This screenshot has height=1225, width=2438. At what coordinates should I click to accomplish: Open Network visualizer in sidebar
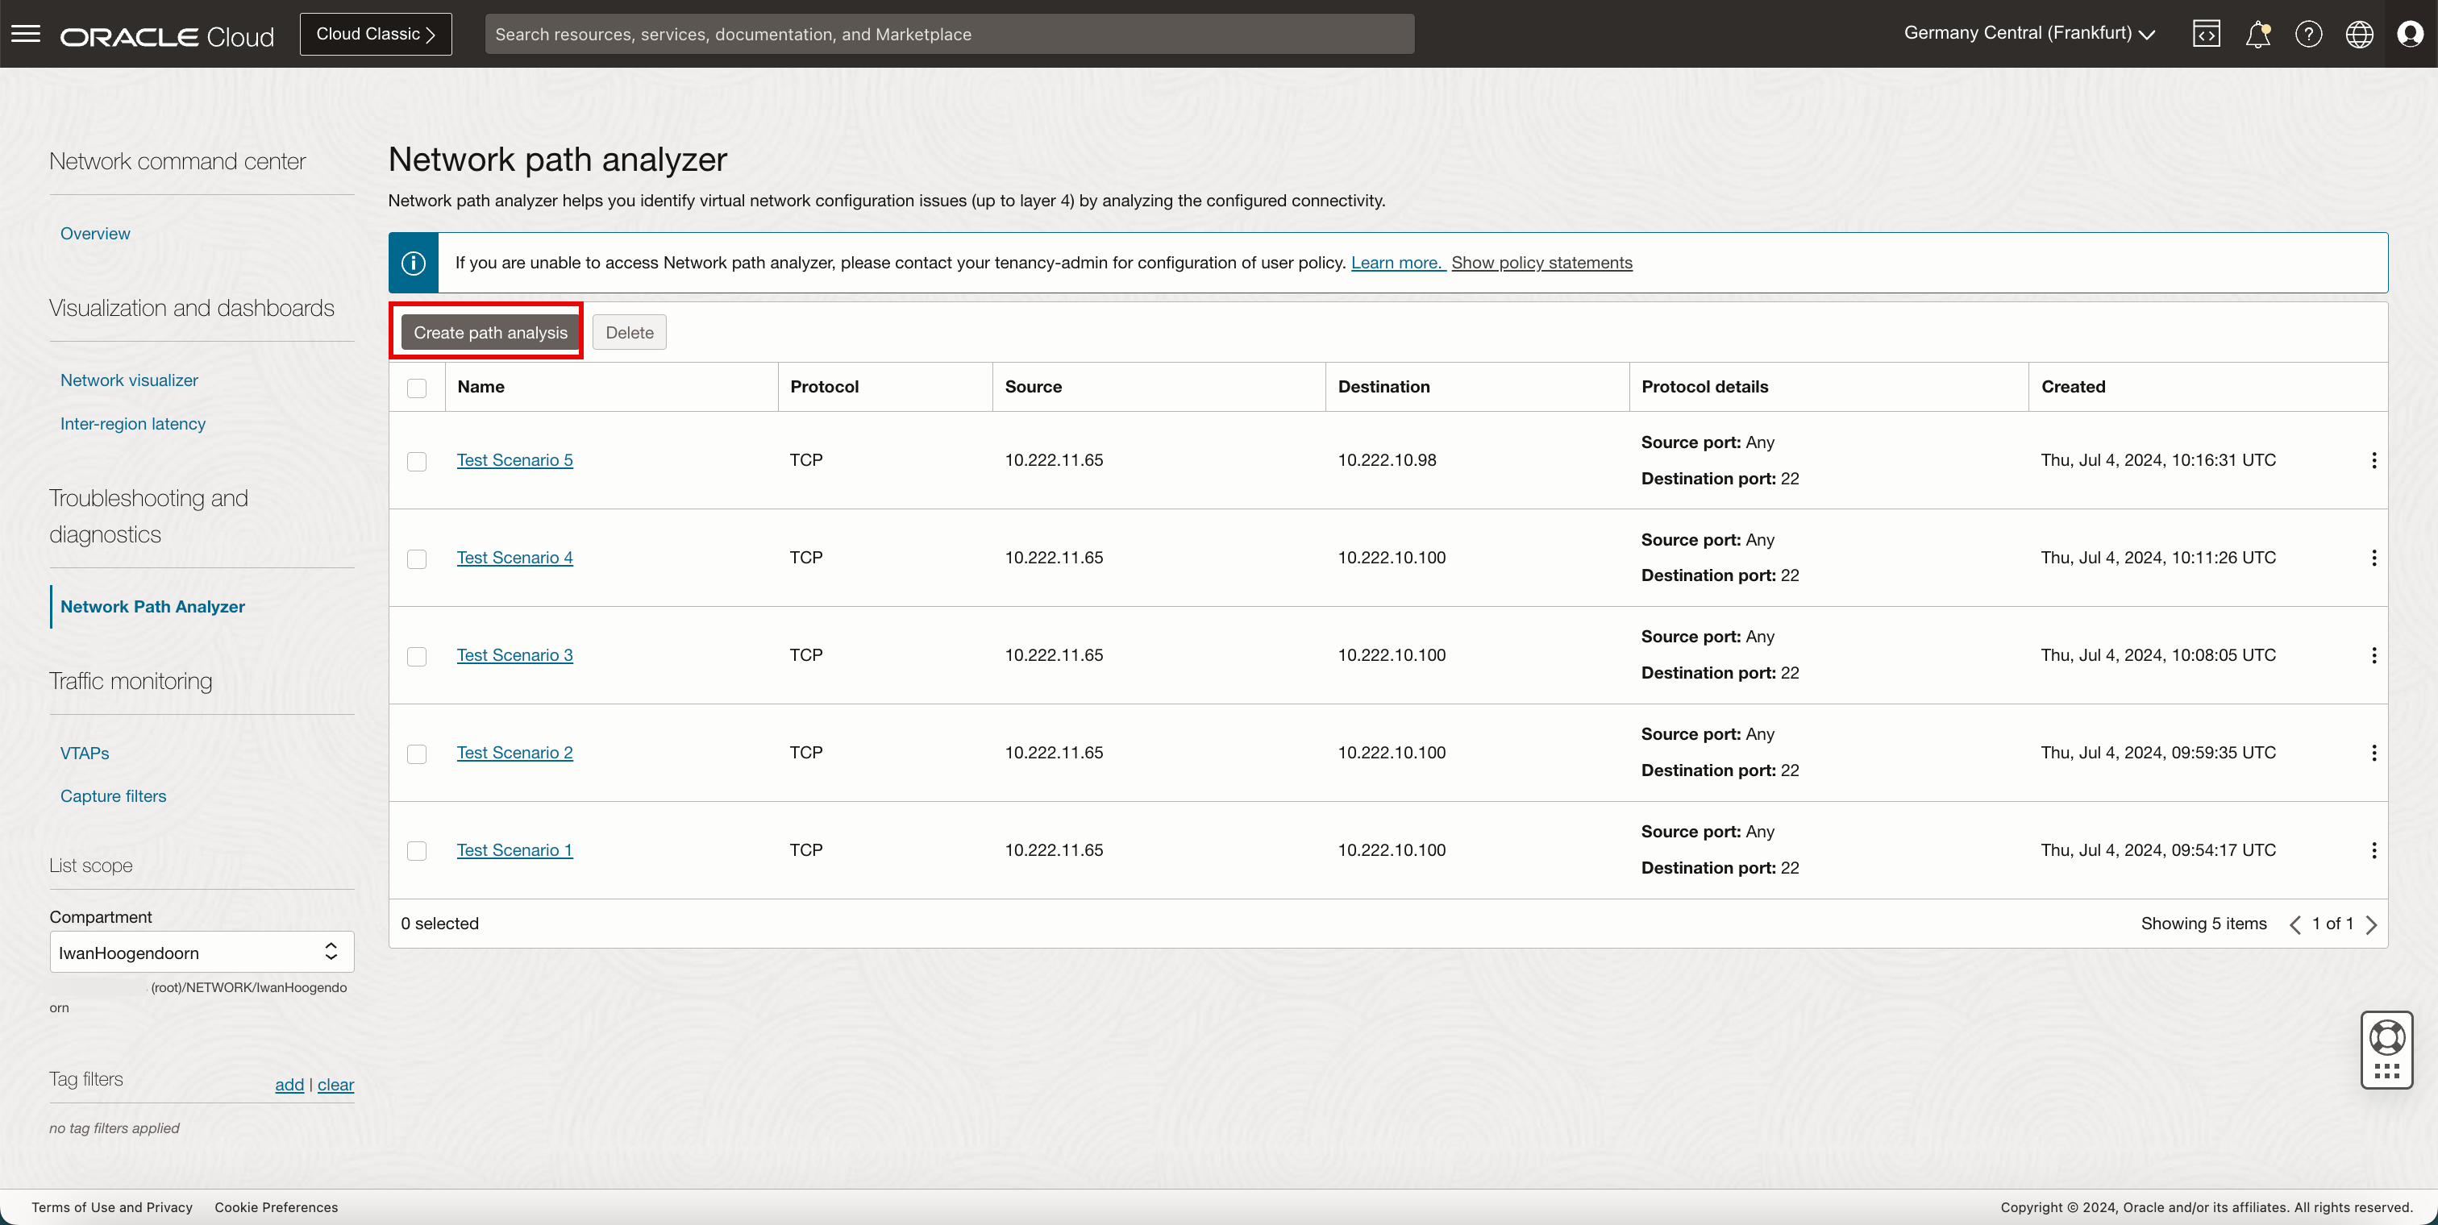tap(129, 380)
